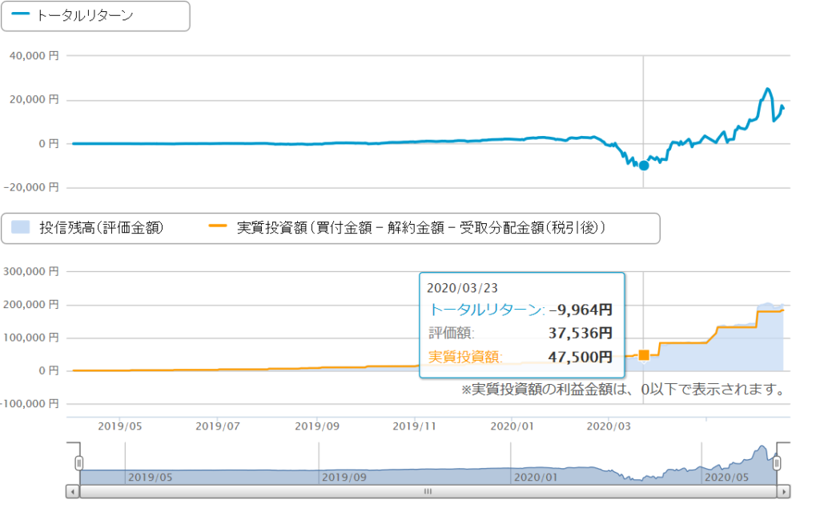Click the 300,000 円 y-axis label
Image resolution: width=820 pixels, height=508 pixels.
point(31,271)
